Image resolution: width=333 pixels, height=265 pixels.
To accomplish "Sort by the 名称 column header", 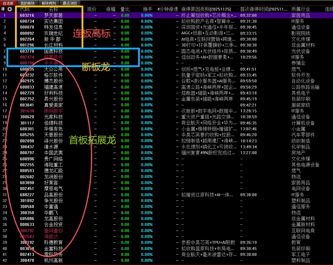I will pyautogui.click(x=54, y=9).
